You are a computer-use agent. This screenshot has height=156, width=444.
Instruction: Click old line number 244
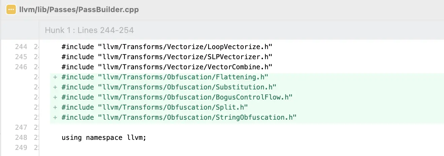21,47
